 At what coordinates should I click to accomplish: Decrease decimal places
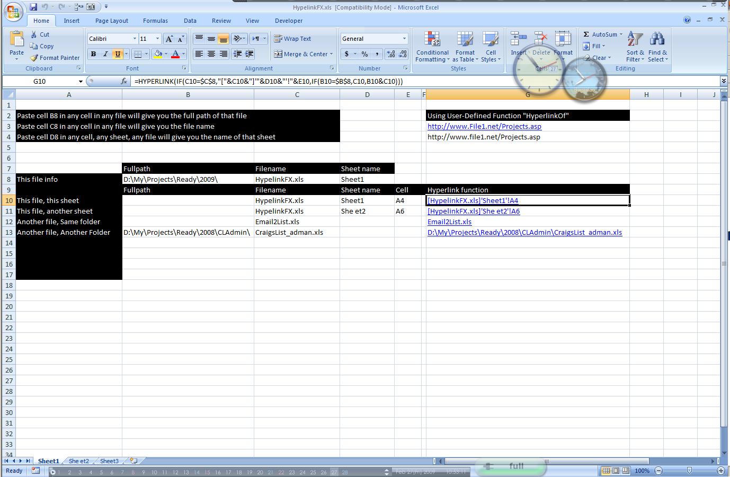pos(403,54)
